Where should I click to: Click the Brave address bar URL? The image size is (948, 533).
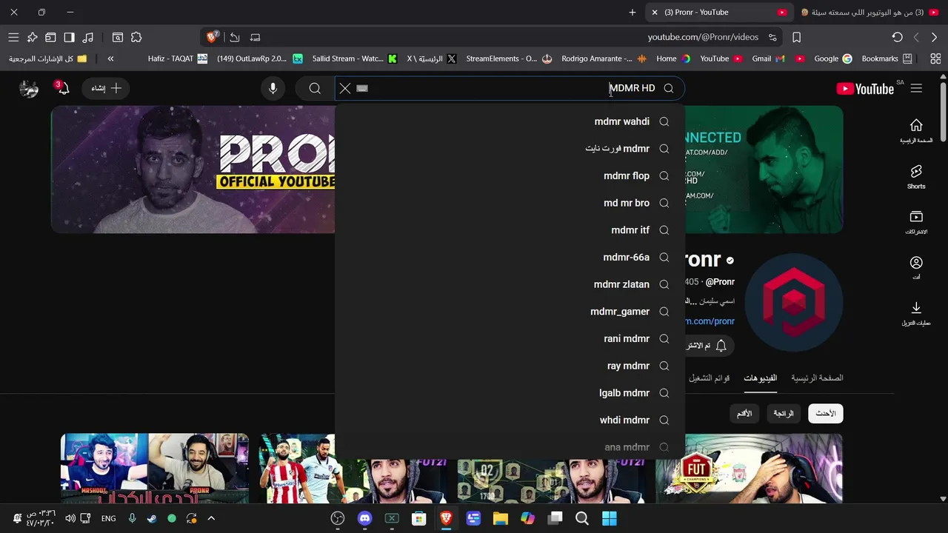click(x=703, y=37)
